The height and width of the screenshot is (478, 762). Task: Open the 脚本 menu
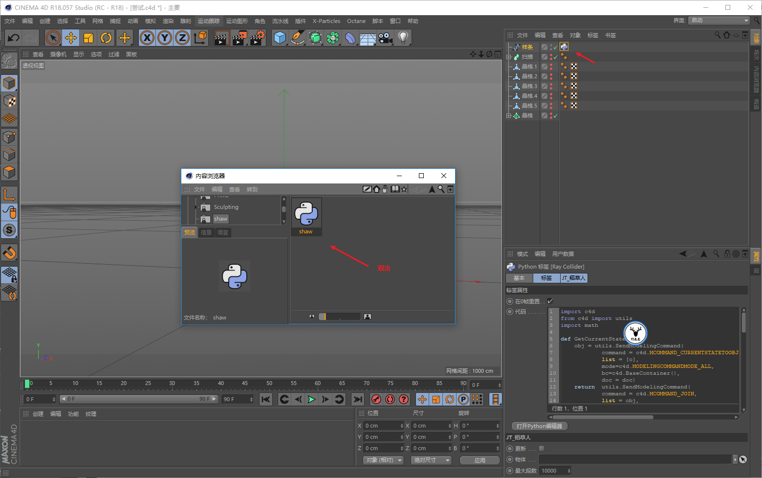(x=378, y=21)
